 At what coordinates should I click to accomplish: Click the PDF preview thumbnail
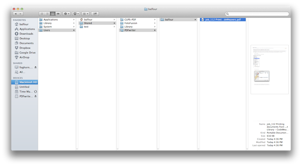coord(270,69)
